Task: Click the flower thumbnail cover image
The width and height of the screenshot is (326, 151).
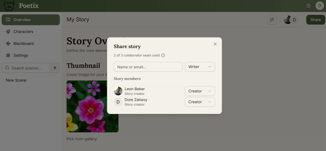Action: 93,106
